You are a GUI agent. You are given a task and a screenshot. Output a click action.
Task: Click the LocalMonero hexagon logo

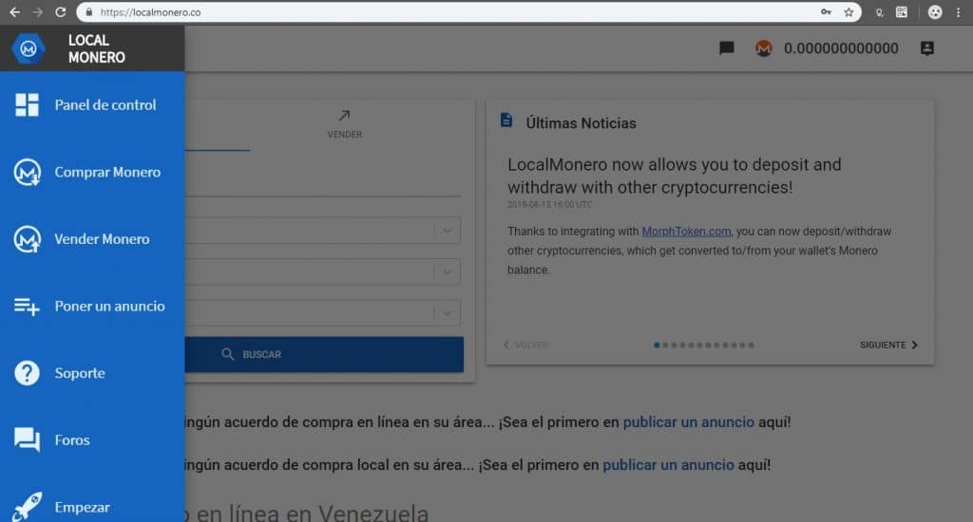click(x=28, y=48)
